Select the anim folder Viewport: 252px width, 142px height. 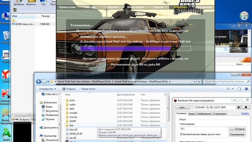(x=70, y=100)
